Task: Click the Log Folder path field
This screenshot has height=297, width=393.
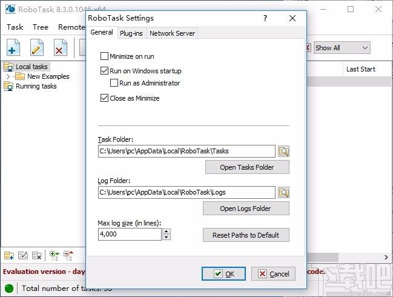Action: (187, 192)
